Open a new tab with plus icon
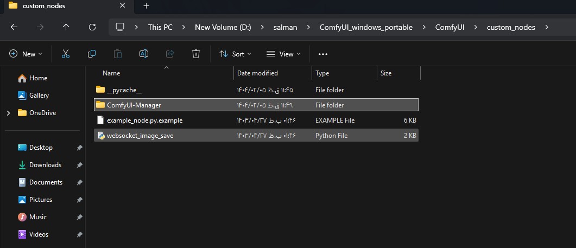Image resolution: width=576 pixels, height=248 pixels. pos(146,6)
